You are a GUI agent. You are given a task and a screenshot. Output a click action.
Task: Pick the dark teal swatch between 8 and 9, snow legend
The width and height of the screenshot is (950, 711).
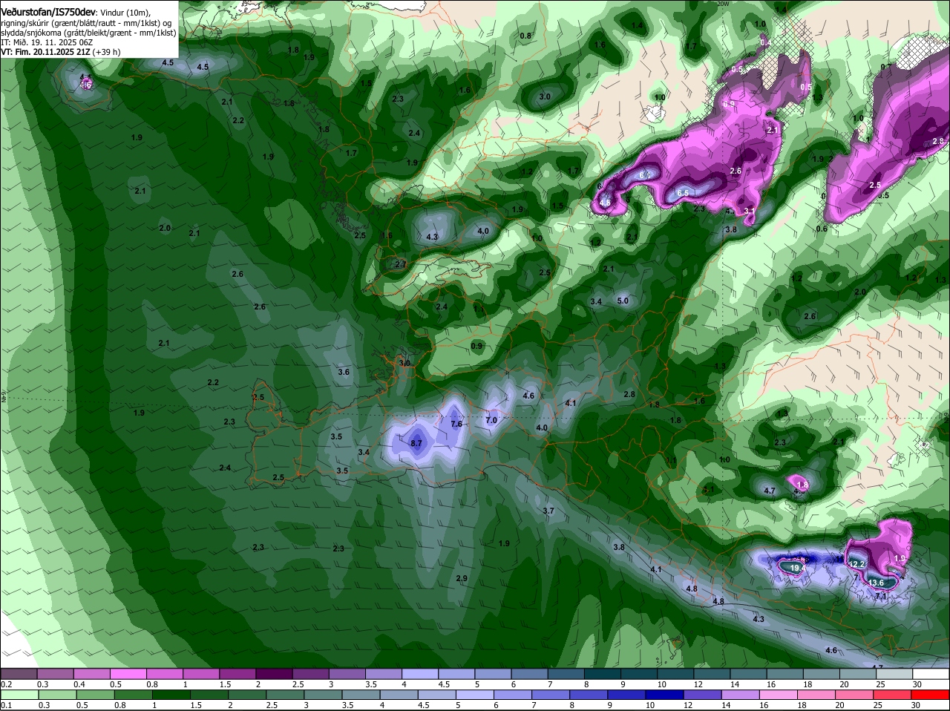603,674
